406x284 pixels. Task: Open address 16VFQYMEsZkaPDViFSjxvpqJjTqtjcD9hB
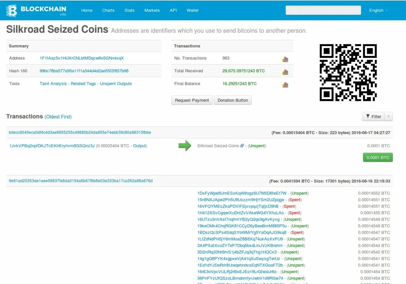(x=238, y=206)
